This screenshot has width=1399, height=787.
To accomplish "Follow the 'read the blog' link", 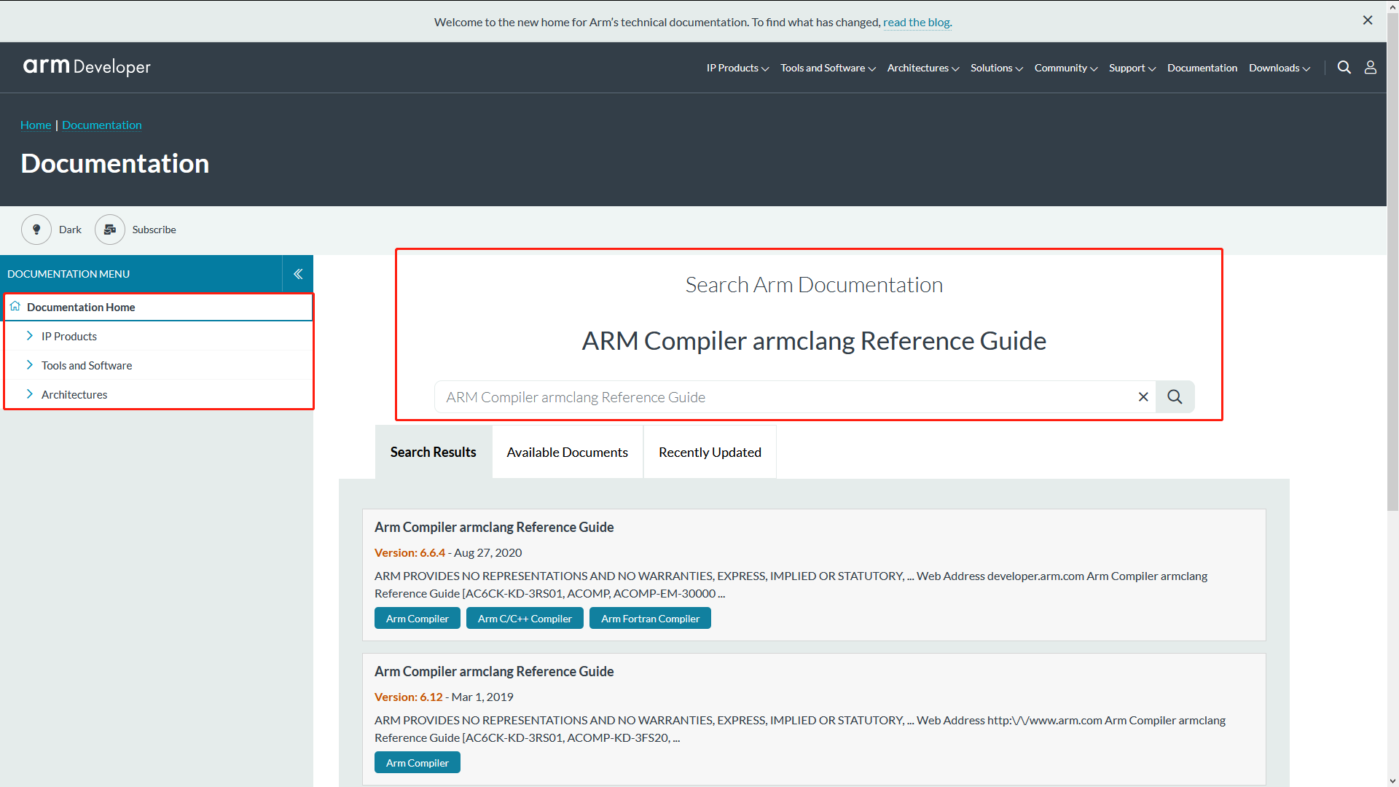I will [x=917, y=22].
